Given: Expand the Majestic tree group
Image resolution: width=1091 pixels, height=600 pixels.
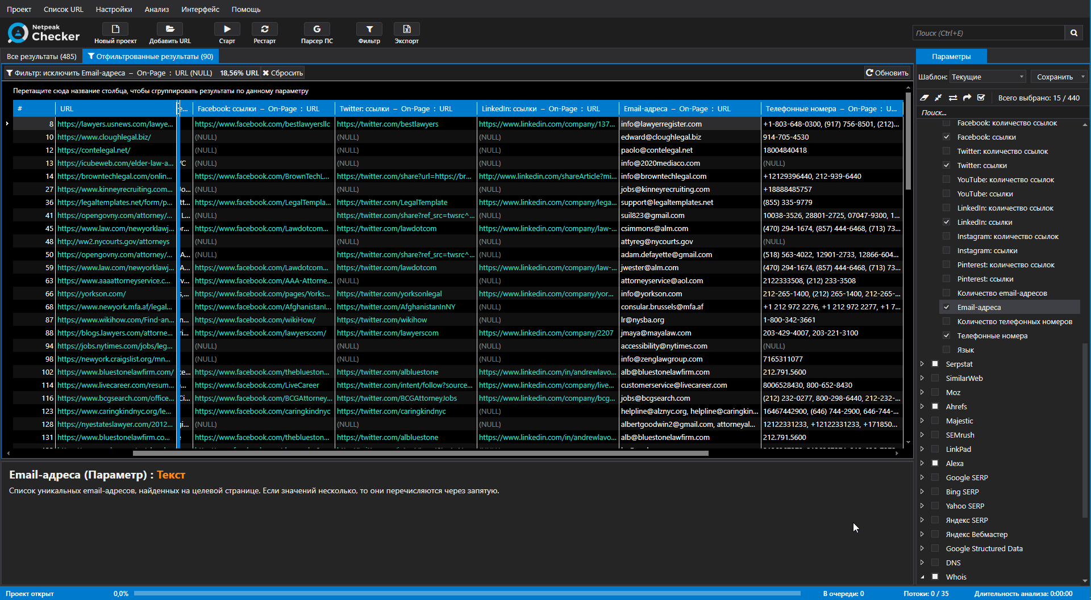Looking at the screenshot, I should pyautogui.click(x=922, y=421).
